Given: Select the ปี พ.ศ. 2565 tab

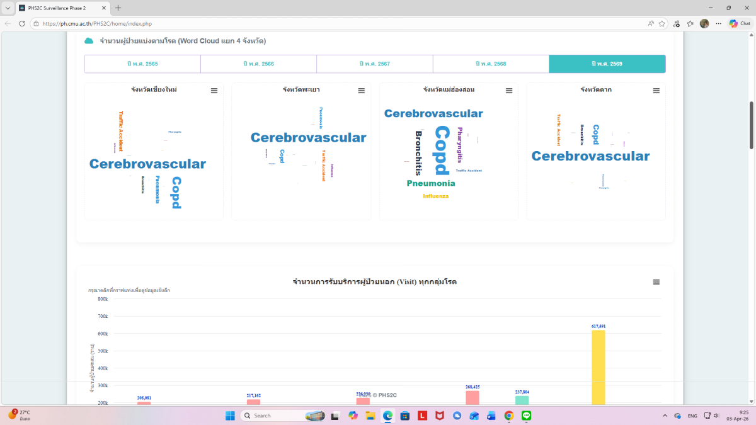Looking at the screenshot, I should tap(142, 64).
